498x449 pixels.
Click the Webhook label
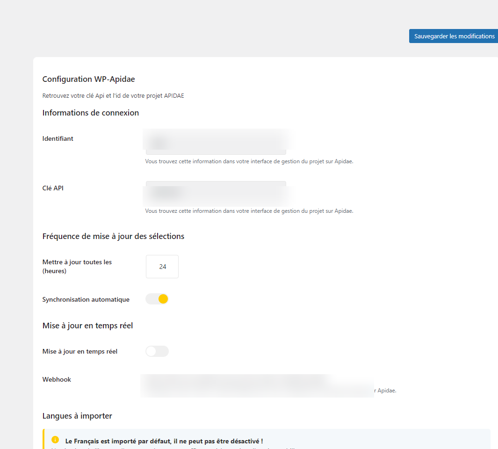point(57,379)
